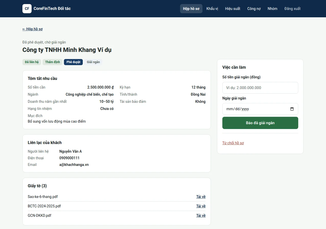Click the Từ chối hồ sơ link
326x229 pixels.
tap(233, 143)
